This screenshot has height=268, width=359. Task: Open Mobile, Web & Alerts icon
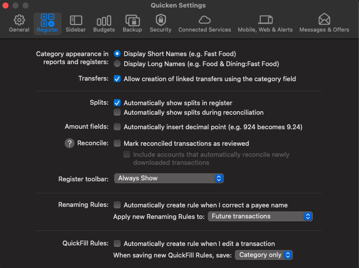coord(265,21)
